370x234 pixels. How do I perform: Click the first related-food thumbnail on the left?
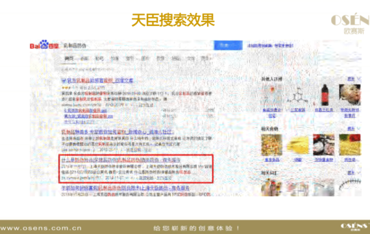tap(271, 145)
